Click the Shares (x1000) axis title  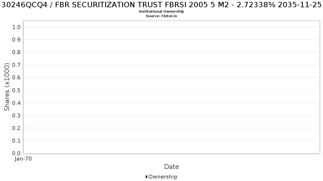7,87
